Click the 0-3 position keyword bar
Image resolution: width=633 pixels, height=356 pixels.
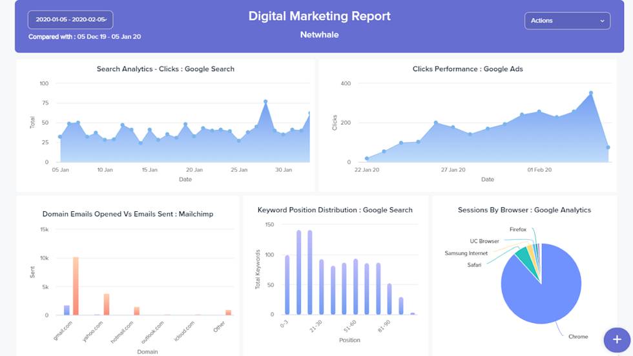[x=287, y=284]
